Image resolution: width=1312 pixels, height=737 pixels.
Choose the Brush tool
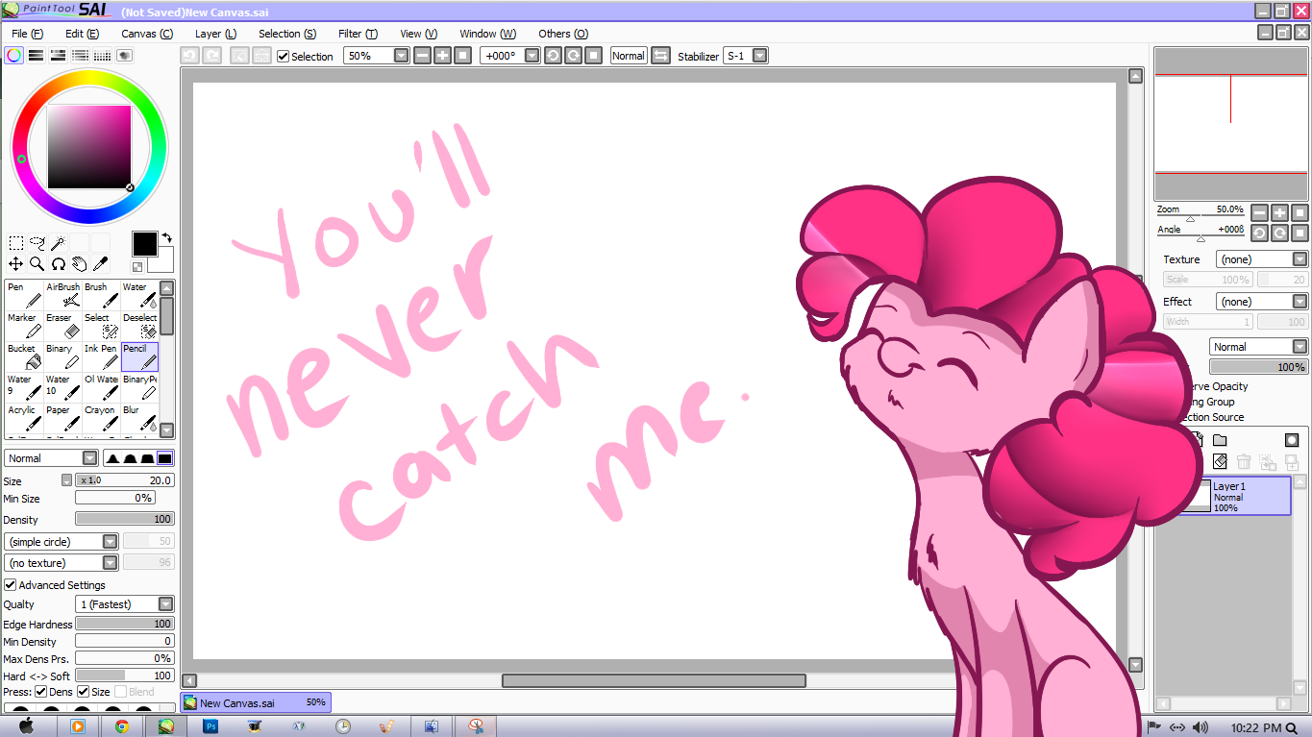coord(101,295)
